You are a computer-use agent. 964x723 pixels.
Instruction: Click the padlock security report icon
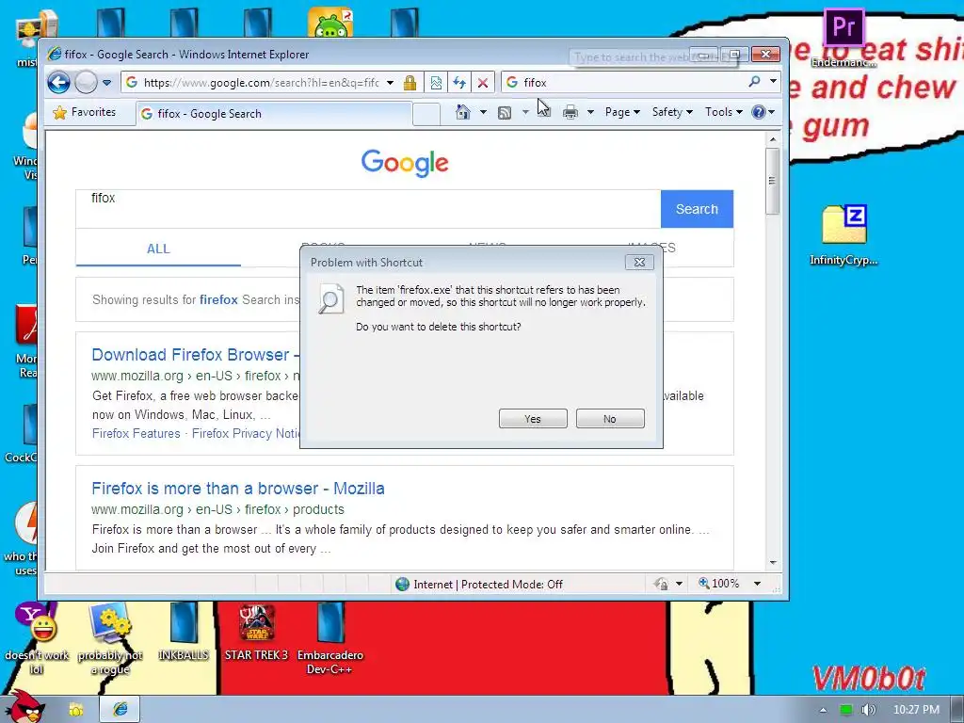click(410, 83)
